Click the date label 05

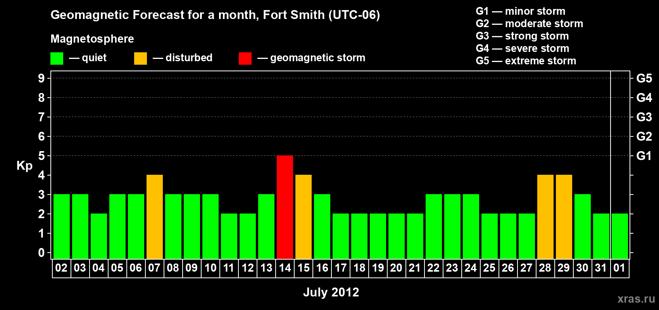coord(117,268)
